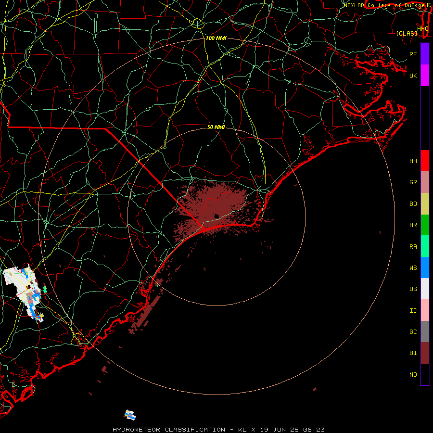Click the Hydrometeor Classification KLTX timestamp caption

(x=218, y=430)
